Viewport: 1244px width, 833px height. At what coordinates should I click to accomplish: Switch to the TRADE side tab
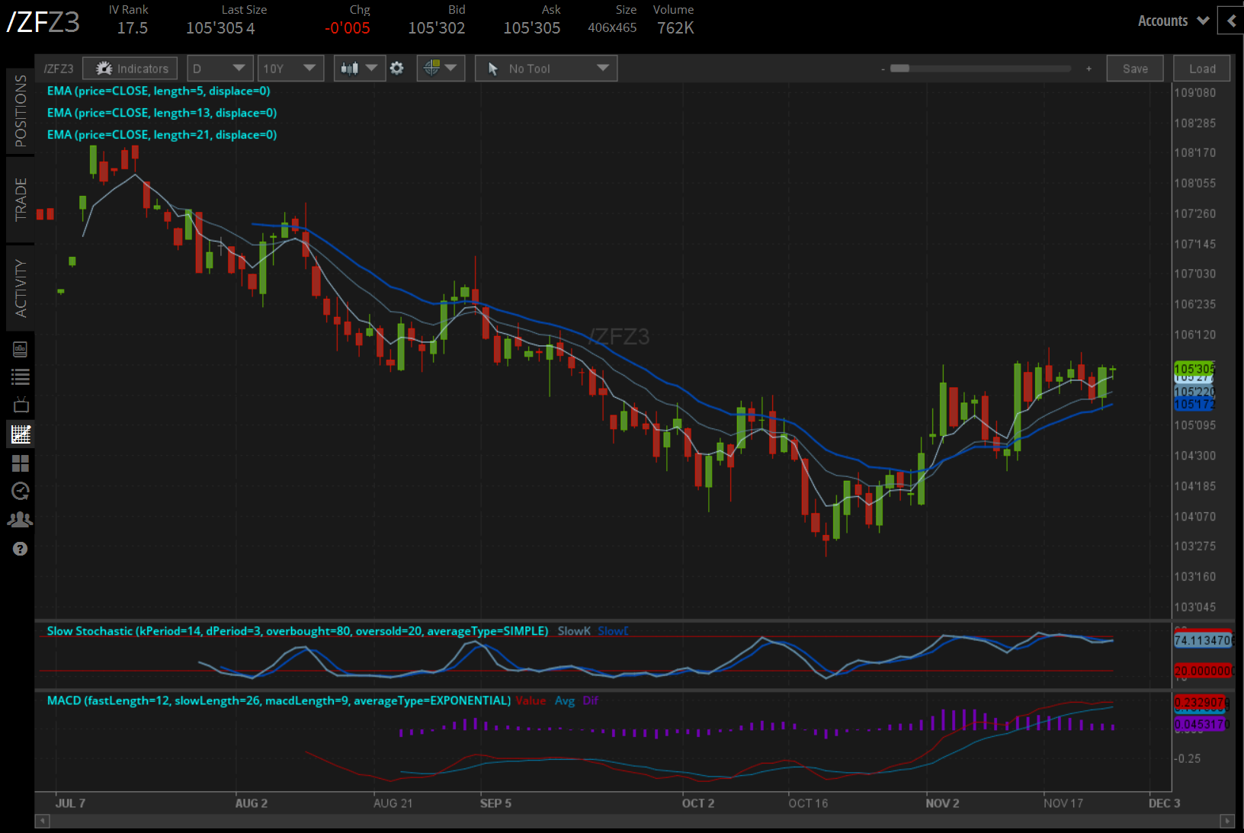coord(21,199)
